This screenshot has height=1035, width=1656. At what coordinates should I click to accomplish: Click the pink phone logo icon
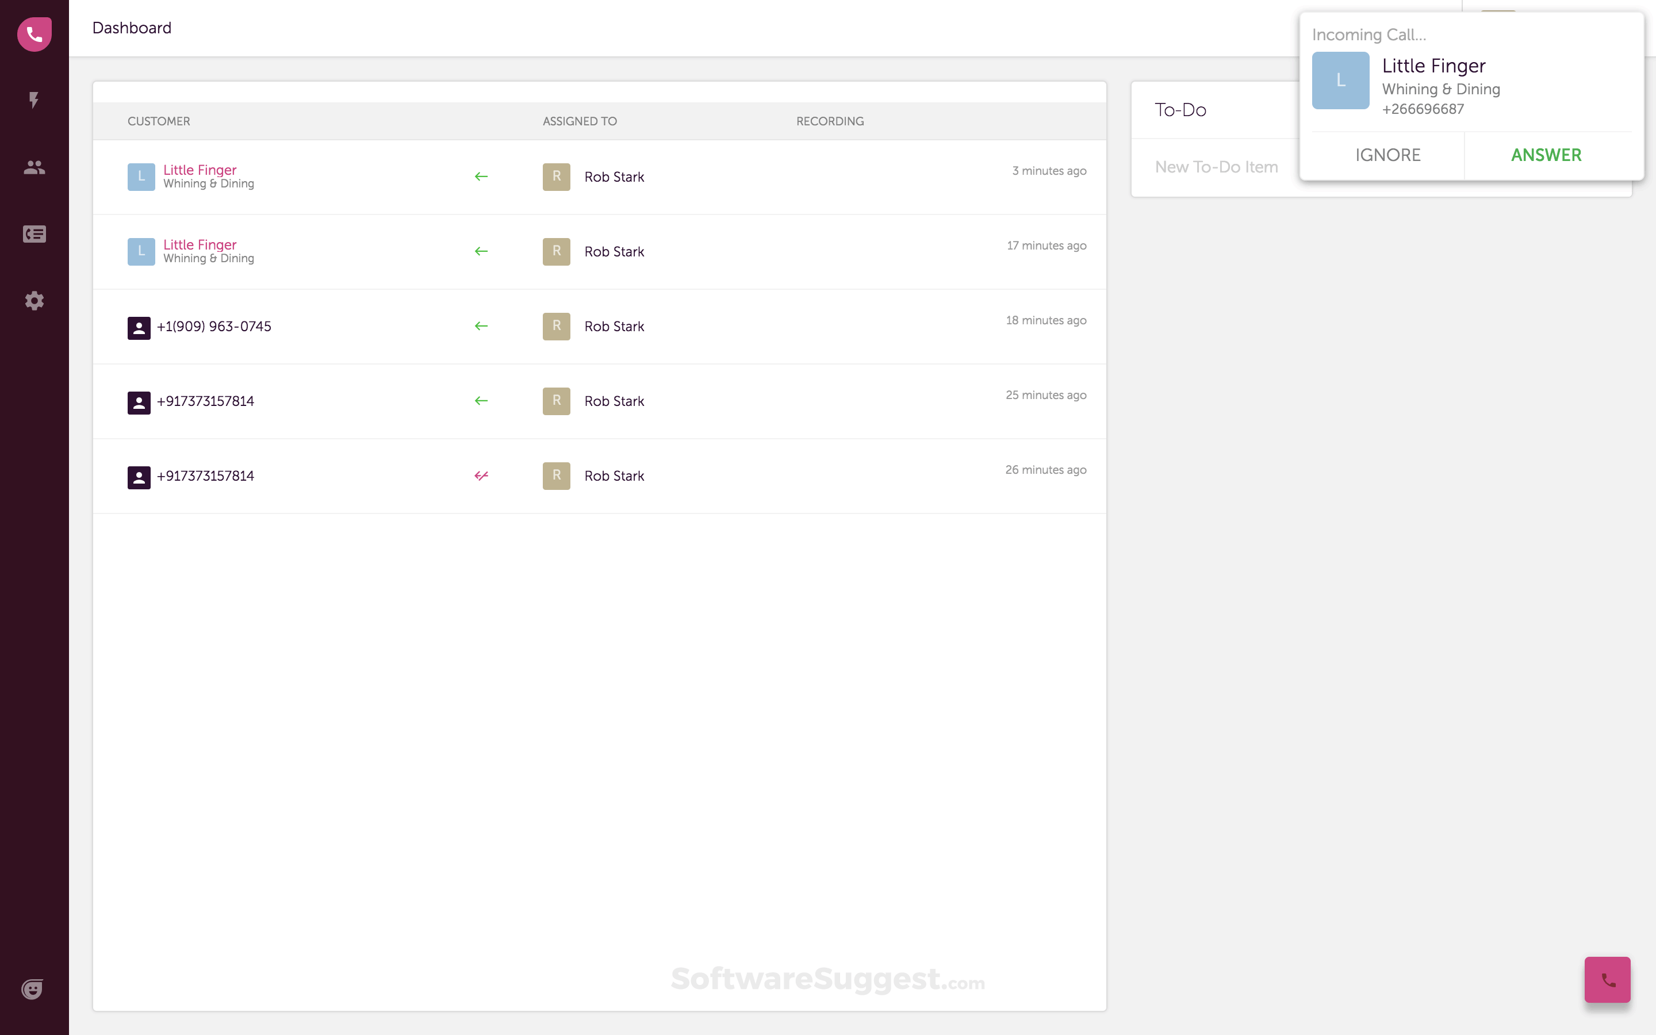[34, 34]
